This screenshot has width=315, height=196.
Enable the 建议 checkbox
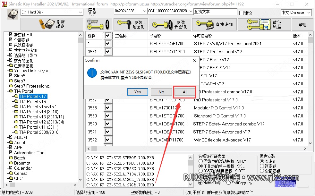[x=242, y=13]
